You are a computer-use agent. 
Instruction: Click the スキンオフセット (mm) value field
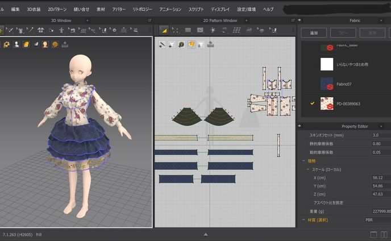click(x=381, y=135)
